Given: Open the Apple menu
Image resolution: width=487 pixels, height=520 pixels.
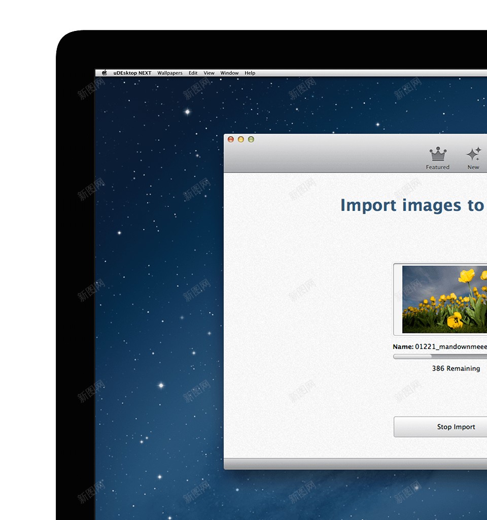Looking at the screenshot, I should (105, 73).
